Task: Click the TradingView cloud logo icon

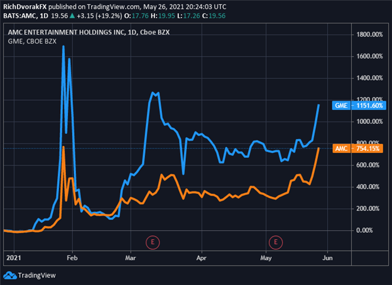Action: (10, 275)
